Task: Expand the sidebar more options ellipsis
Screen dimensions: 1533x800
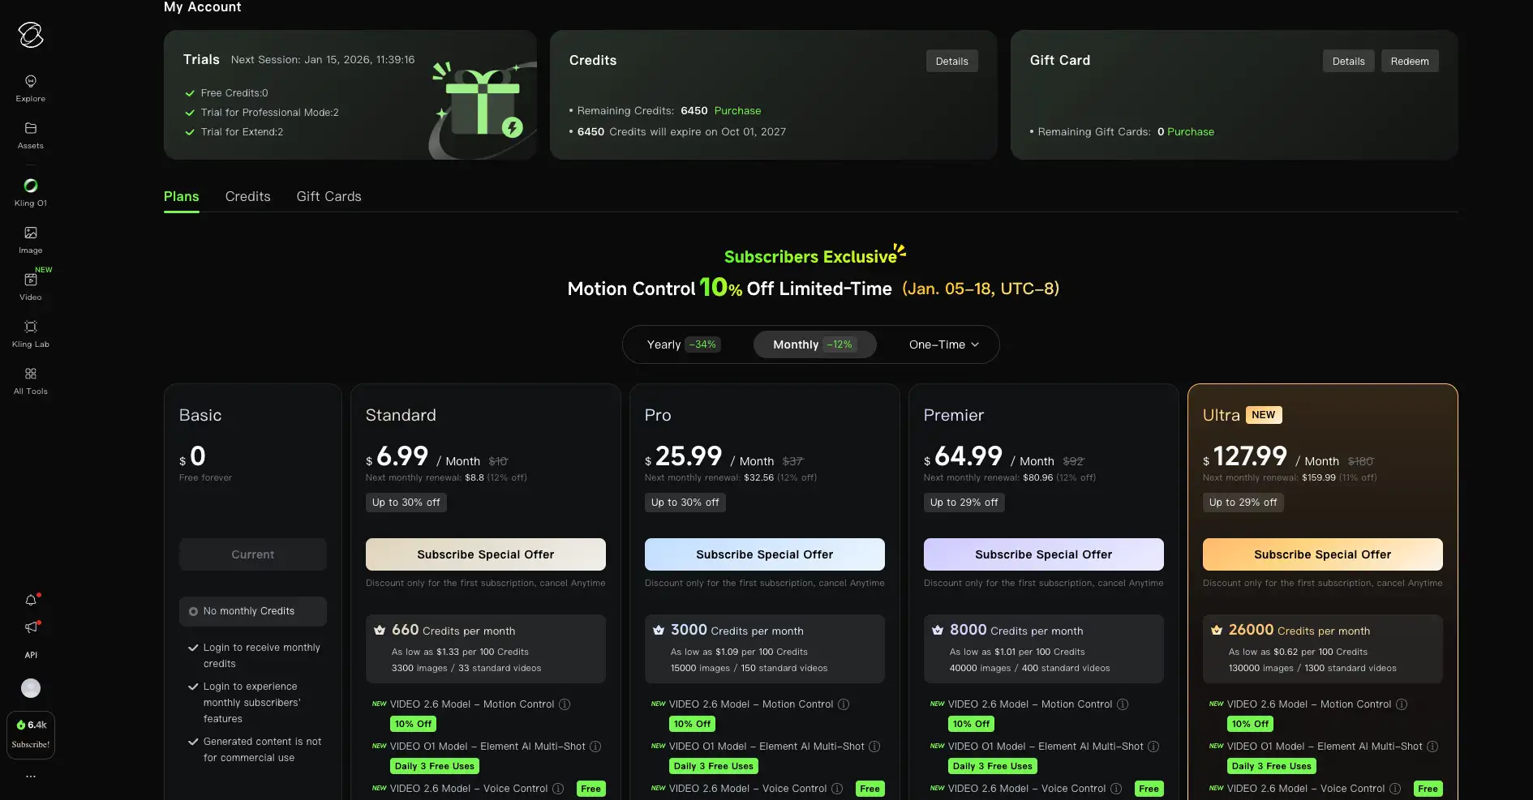Action: [x=31, y=776]
